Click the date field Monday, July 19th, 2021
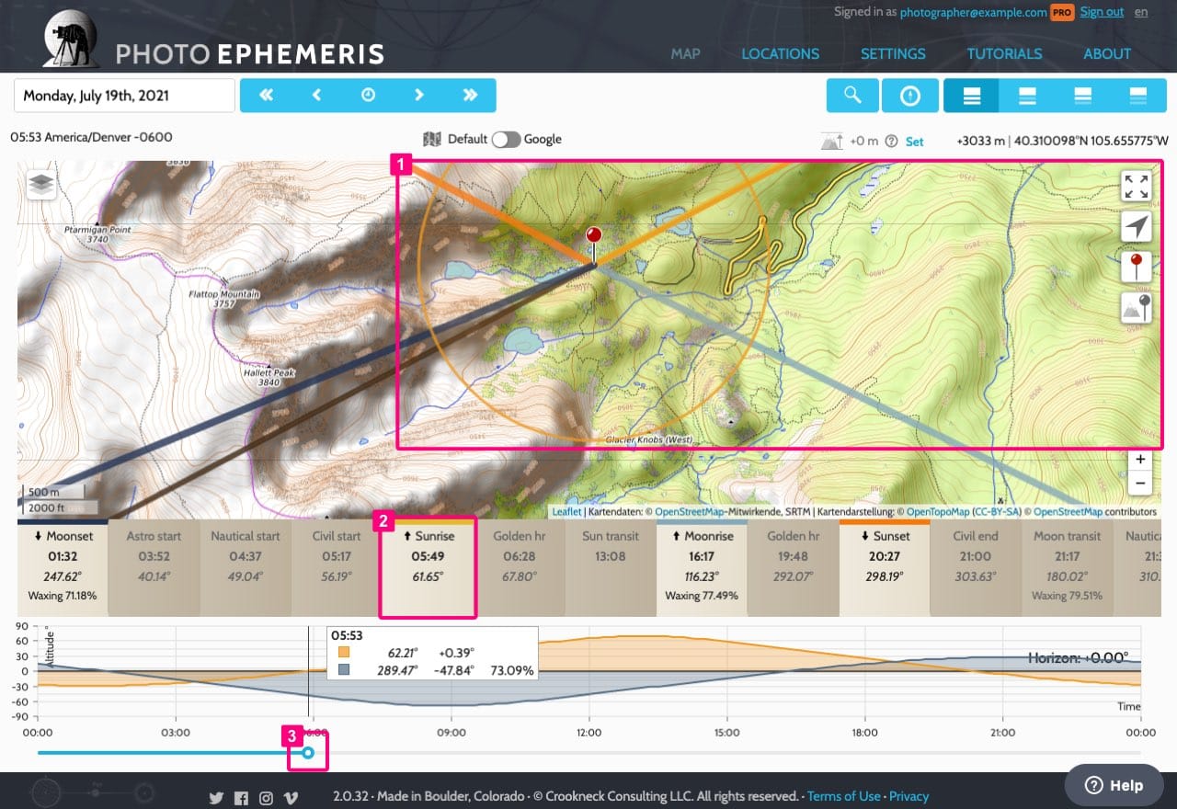 [x=124, y=96]
